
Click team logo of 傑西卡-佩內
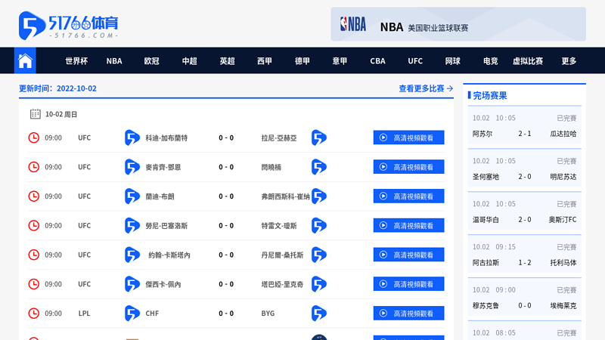coord(132,284)
